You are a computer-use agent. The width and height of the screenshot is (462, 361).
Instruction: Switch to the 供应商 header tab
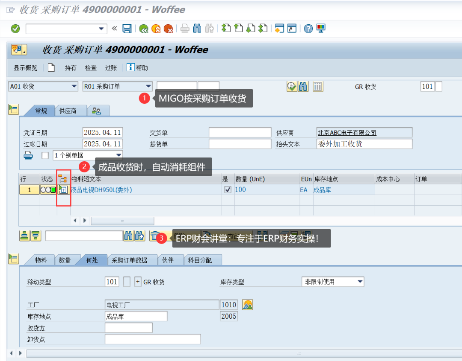click(68, 111)
